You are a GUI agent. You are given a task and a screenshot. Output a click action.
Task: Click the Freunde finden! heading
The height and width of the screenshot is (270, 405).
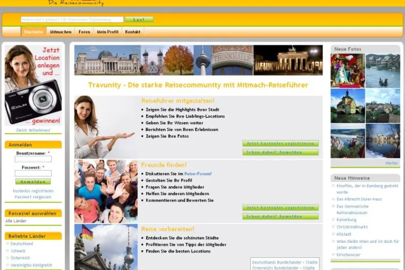(164, 165)
